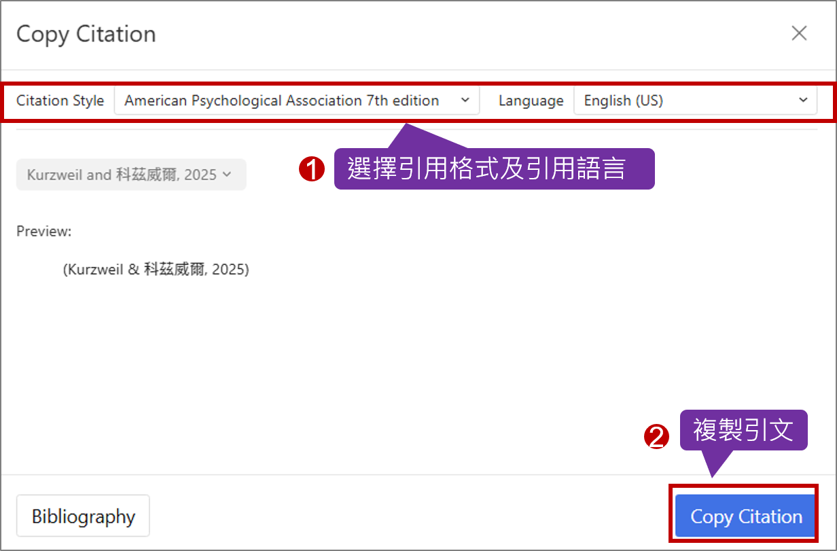Screen dimensions: 837x551
Task: Expand the Kurzweil and 科茲威爾, 2025 selector
Action: (x=130, y=175)
